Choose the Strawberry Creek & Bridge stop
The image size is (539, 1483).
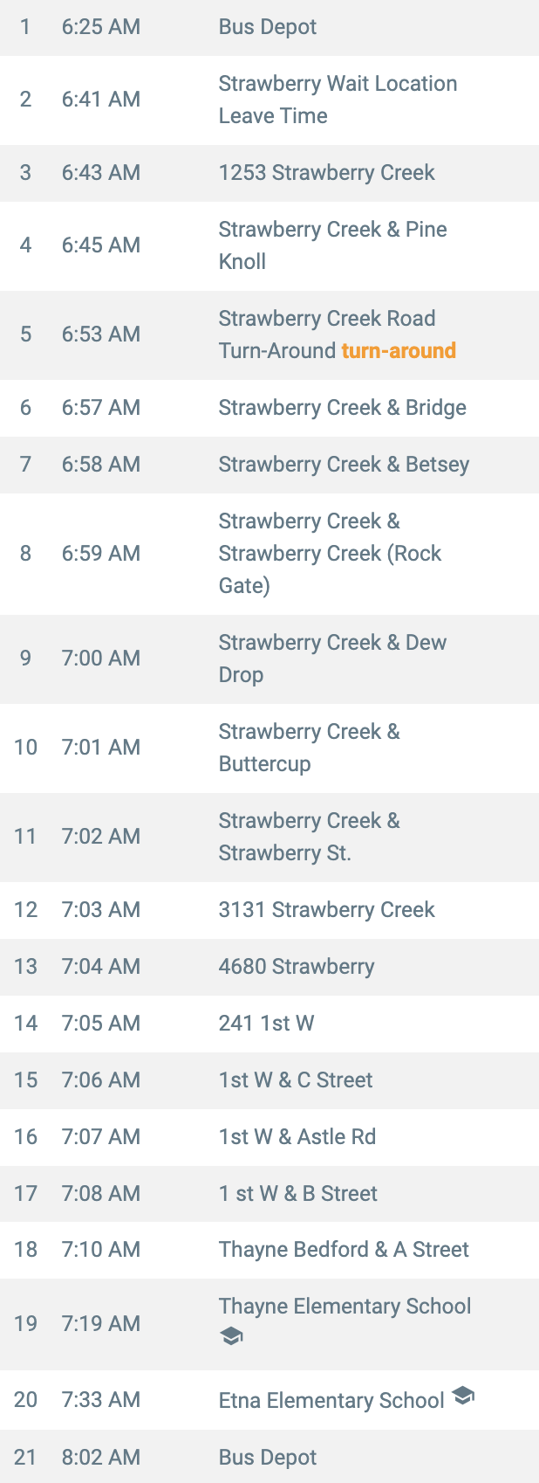point(269,408)
